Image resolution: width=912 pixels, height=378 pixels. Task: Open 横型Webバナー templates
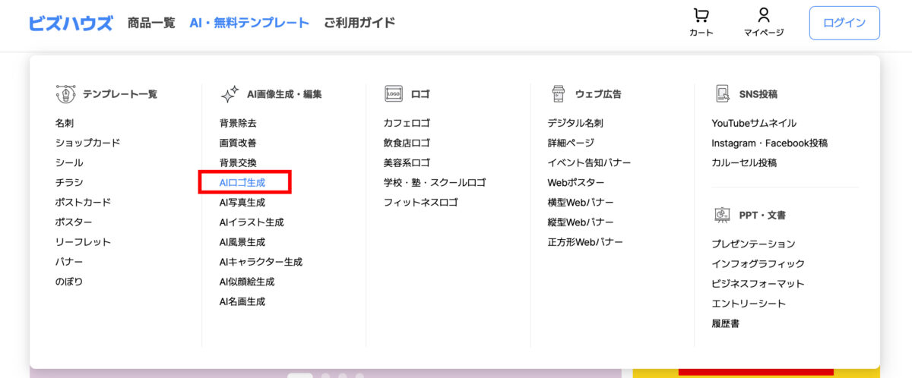click(581, 203)
